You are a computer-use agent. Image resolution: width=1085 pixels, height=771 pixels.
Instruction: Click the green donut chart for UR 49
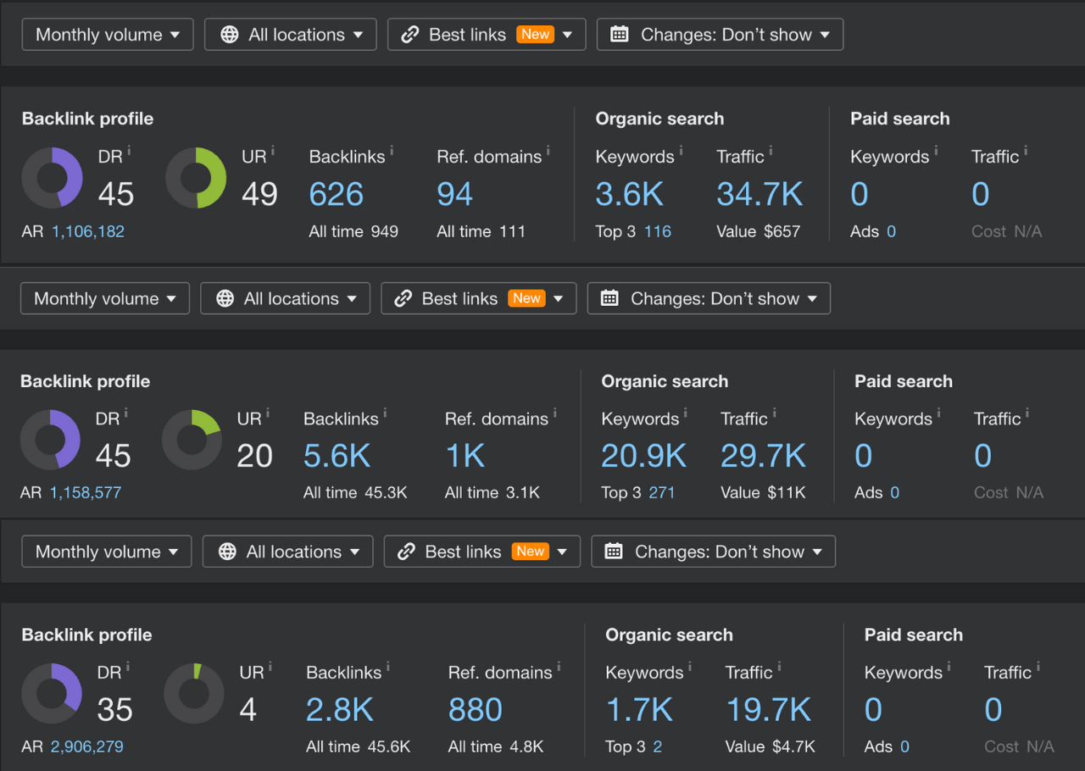[x=196, y=178]
